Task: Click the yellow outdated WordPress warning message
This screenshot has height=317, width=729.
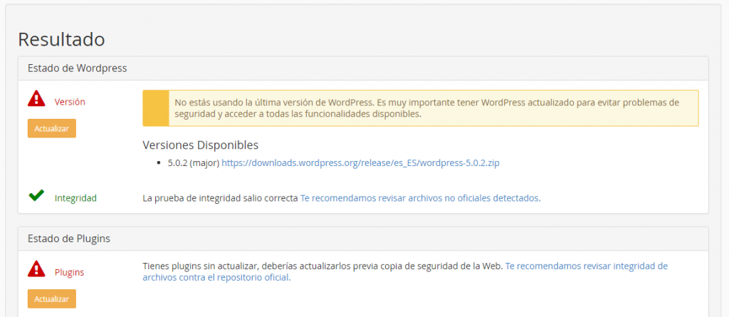Action: pyautogui.click(x=420, y=108)
